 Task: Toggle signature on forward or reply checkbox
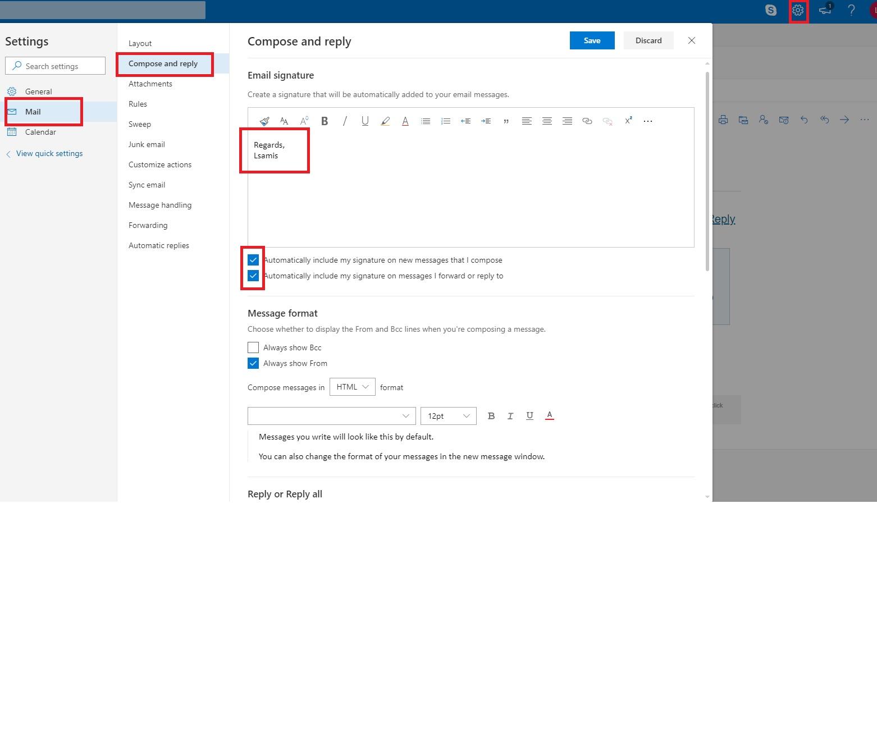point(253,276)
